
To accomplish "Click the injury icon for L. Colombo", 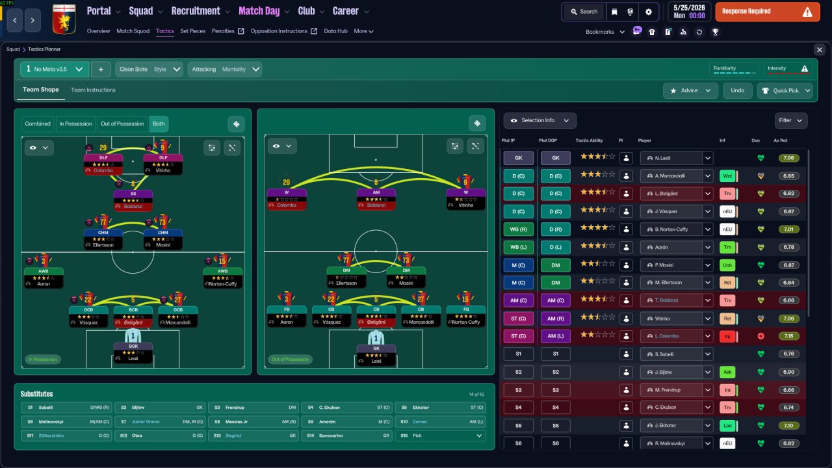I will [760, 336].
